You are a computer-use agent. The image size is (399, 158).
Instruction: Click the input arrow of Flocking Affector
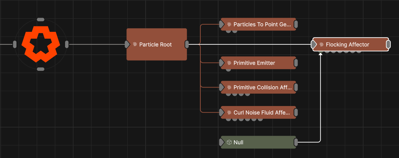(314, 44)
